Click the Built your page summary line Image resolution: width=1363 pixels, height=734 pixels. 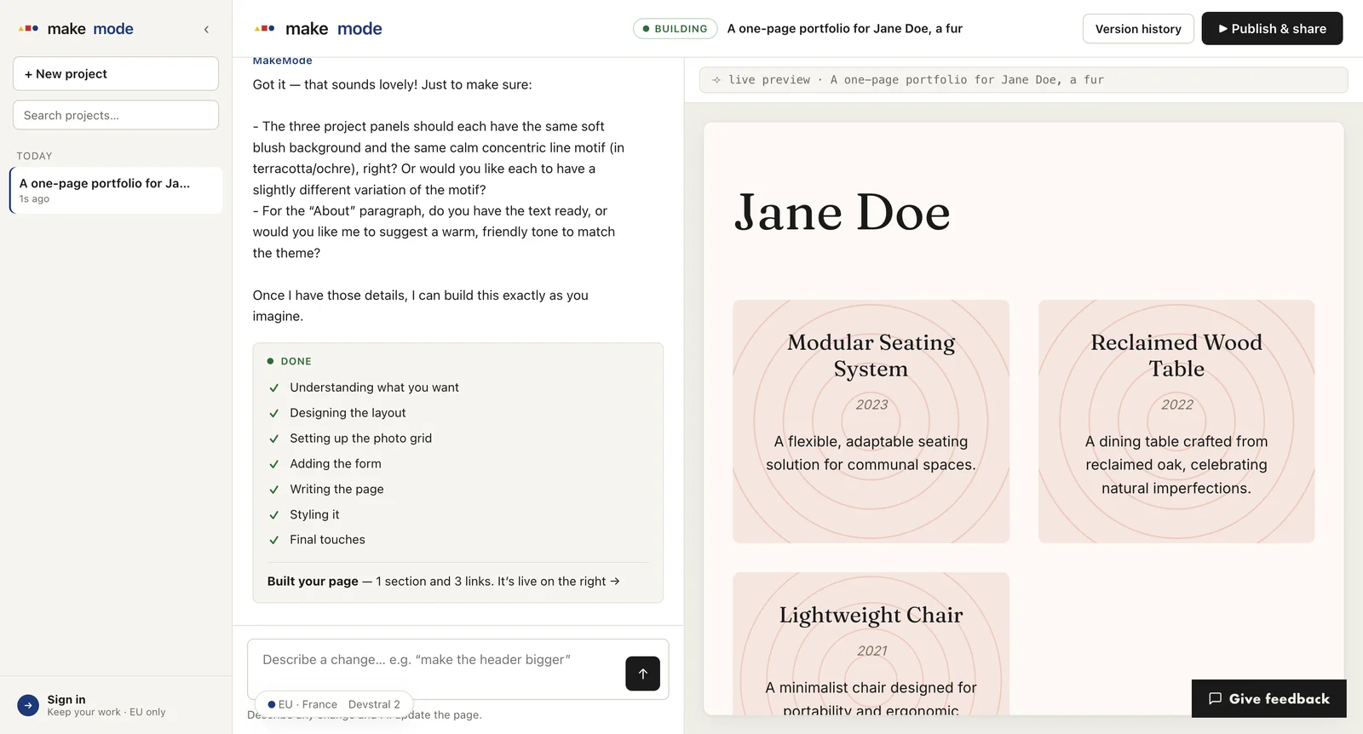443,582
